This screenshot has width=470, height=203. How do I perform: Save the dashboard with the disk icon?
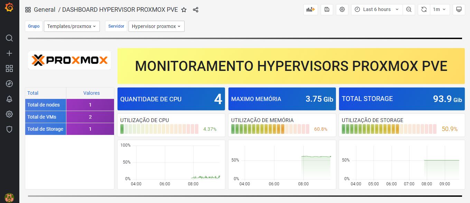[327, 10]
